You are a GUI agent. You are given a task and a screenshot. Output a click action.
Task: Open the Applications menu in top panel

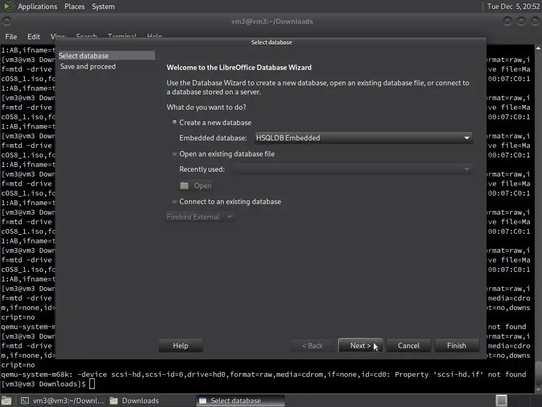(38, 6)
